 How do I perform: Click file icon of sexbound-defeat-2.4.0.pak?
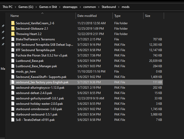[13, 93]
